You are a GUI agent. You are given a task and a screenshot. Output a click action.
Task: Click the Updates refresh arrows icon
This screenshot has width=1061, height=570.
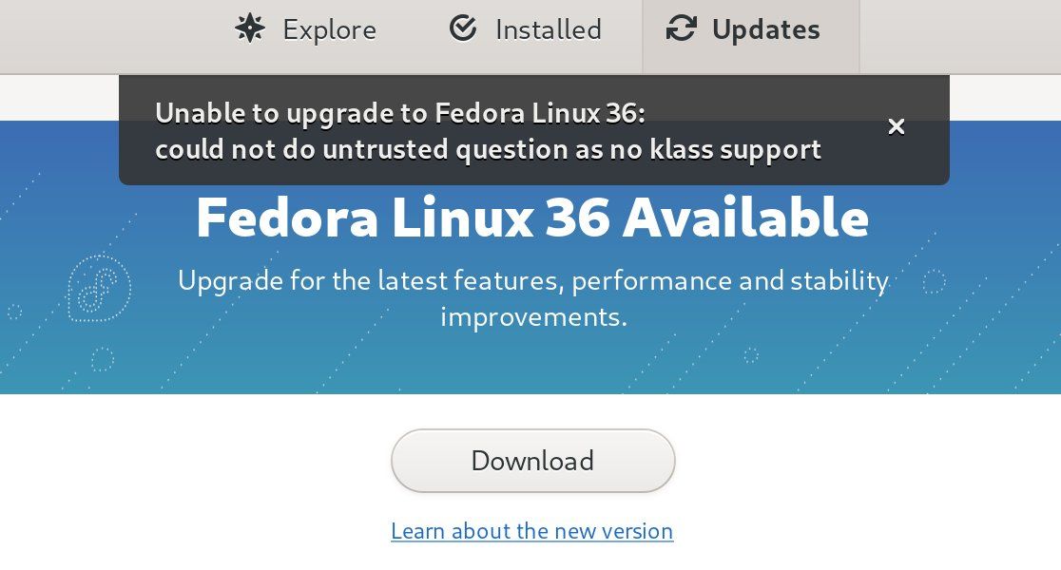[681, 29]
